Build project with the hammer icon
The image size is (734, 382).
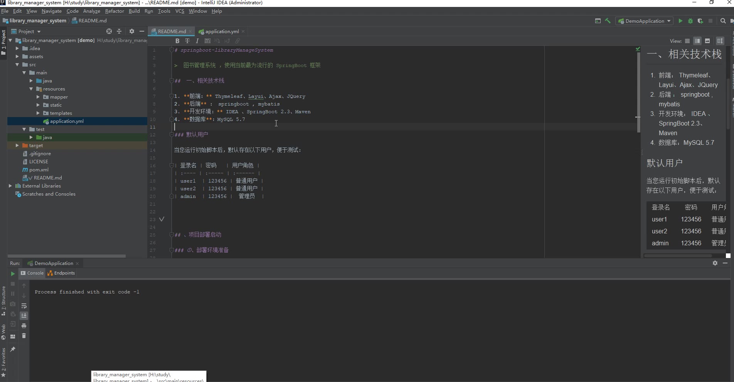[x=608, y=21]
